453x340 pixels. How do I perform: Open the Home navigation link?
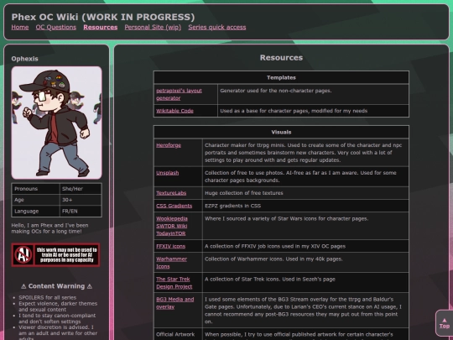20,27
